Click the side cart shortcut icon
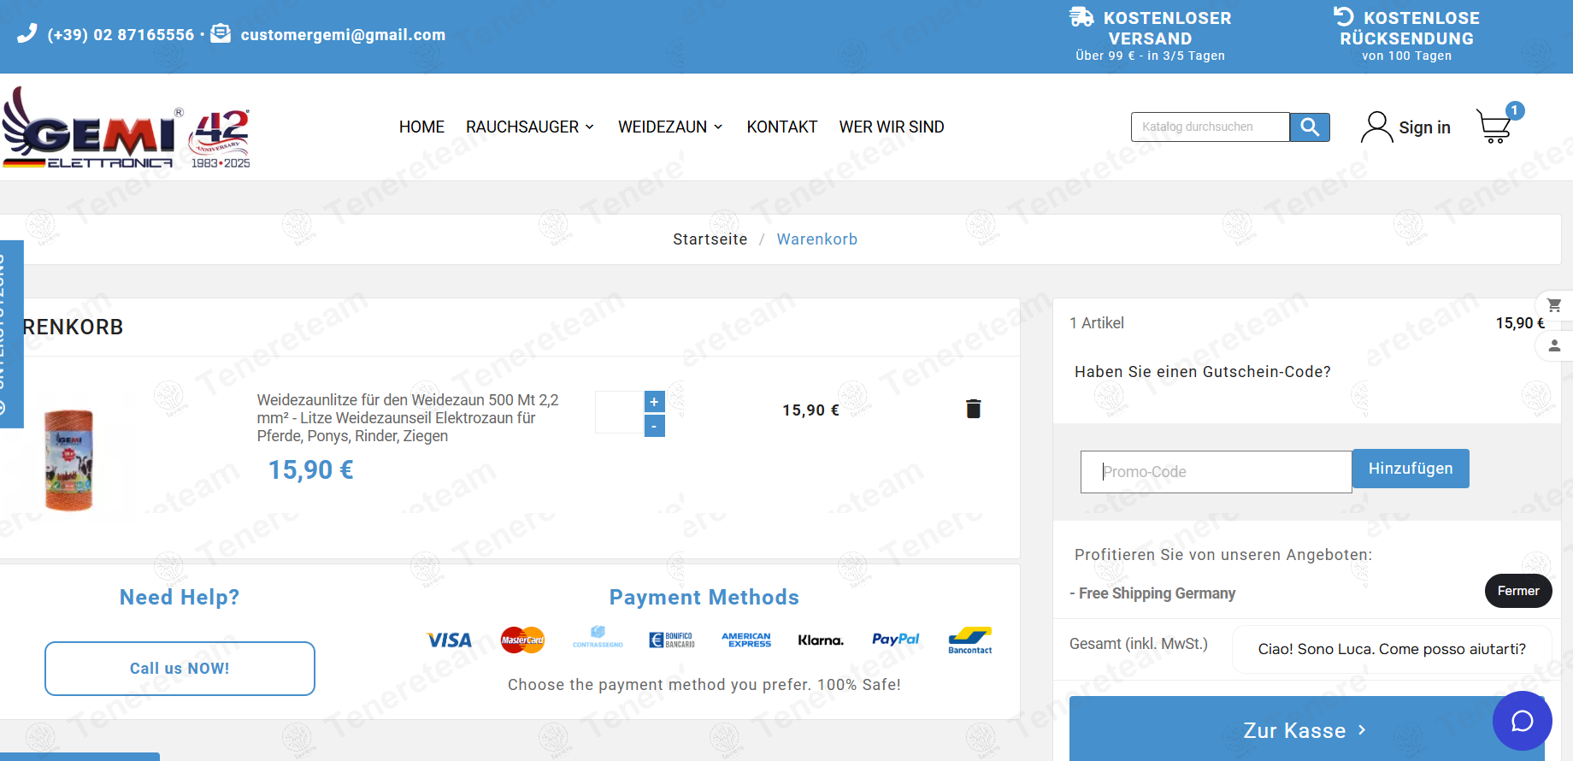Viewport: 1573px width, 761px height. pos(1554,305)
